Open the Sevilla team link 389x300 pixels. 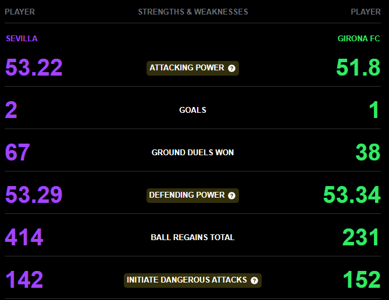click(22, 38)
